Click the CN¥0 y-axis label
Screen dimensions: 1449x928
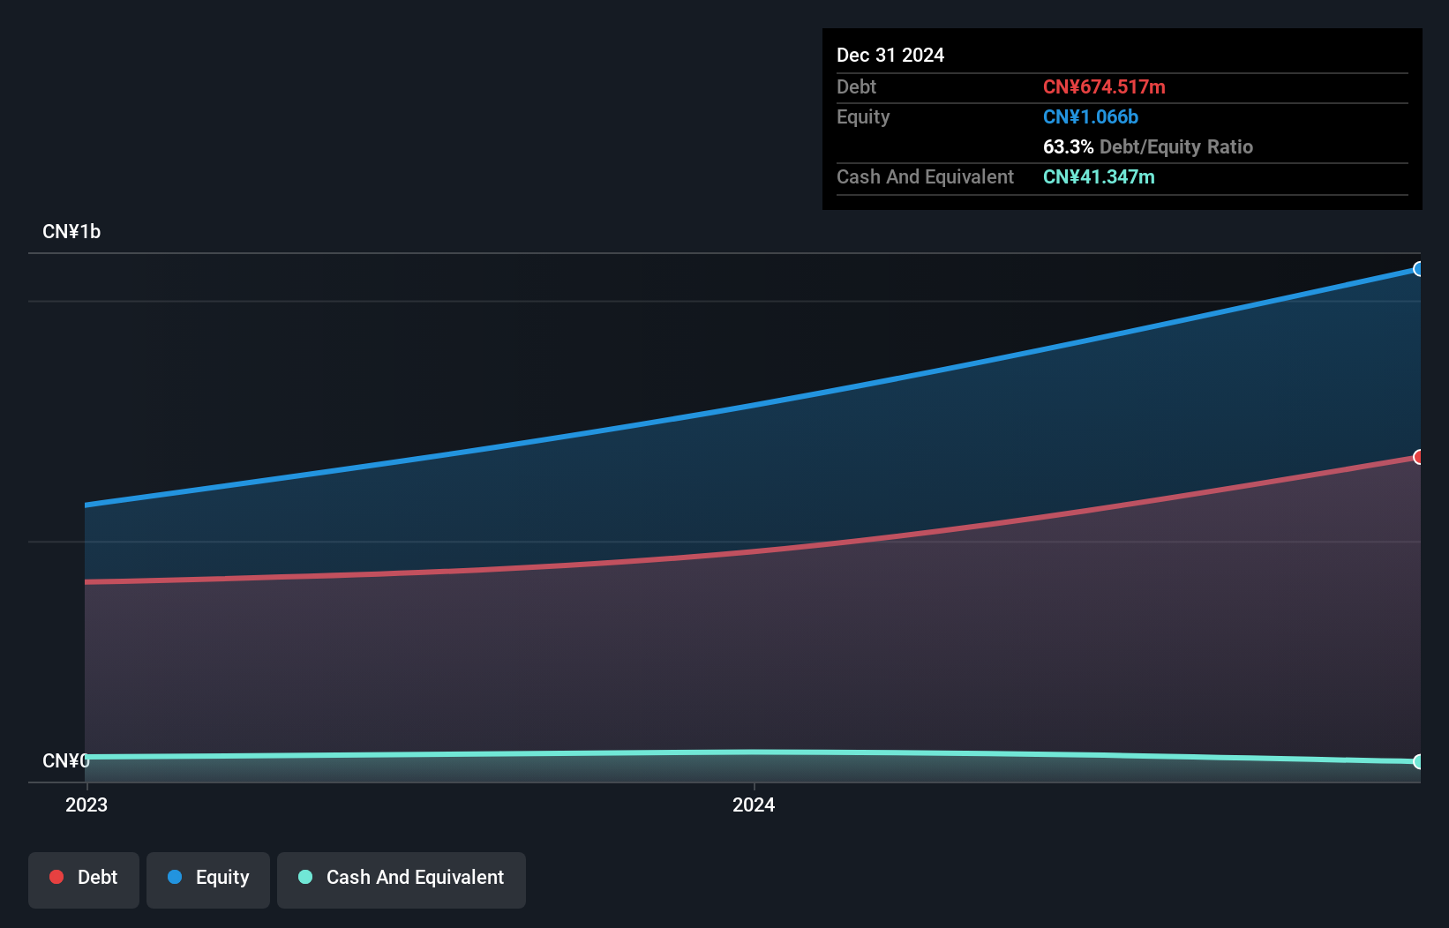65,760
